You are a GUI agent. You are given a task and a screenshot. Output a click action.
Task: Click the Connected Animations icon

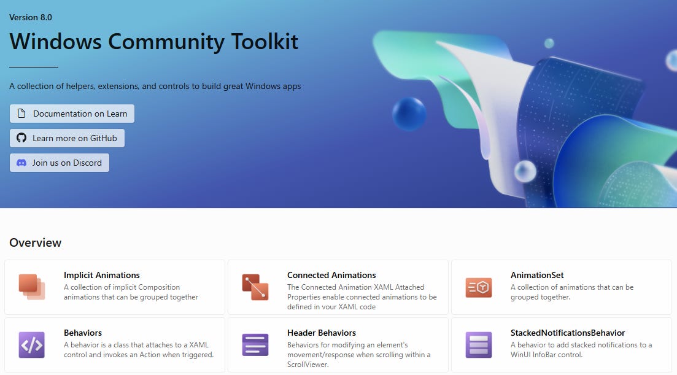pos(255,287)
